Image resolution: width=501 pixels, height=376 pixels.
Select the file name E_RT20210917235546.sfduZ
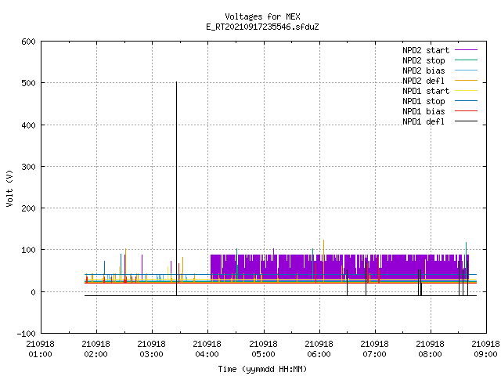262,27
